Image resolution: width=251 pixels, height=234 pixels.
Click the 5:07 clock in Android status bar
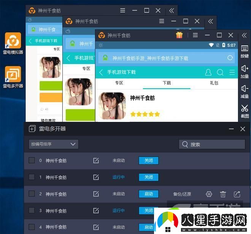click(231, 45)
